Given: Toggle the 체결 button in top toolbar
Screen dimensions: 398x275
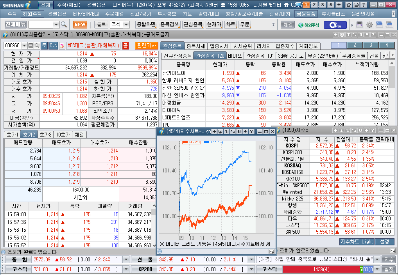Looking at the screenshot, I should tap(288, 25).
